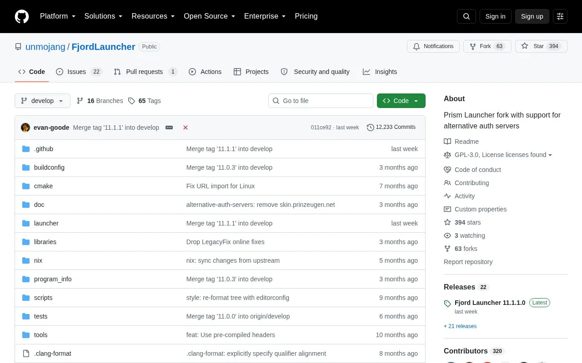
Task: Click the Sign in button
Action: tap(495, 16)
